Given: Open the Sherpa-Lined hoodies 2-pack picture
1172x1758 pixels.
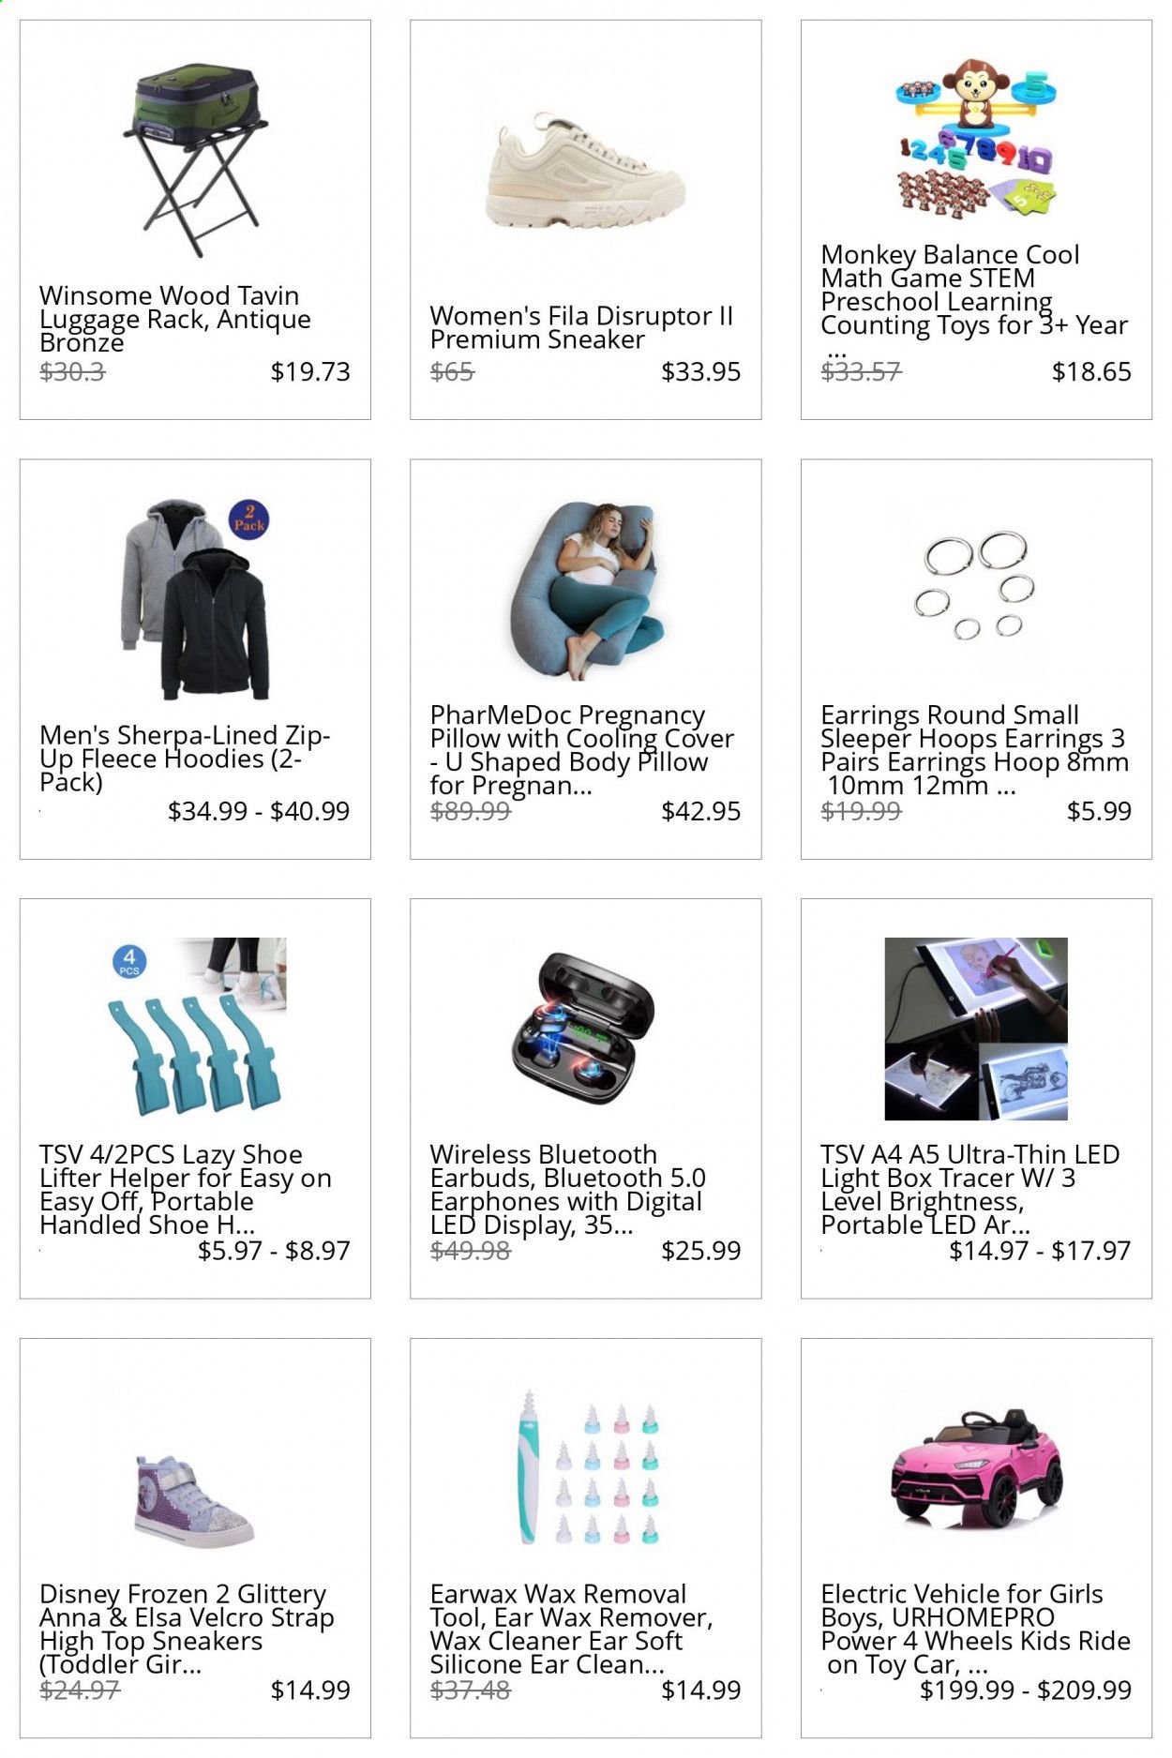Looking at the screenshot, I should tap(195, 598).
